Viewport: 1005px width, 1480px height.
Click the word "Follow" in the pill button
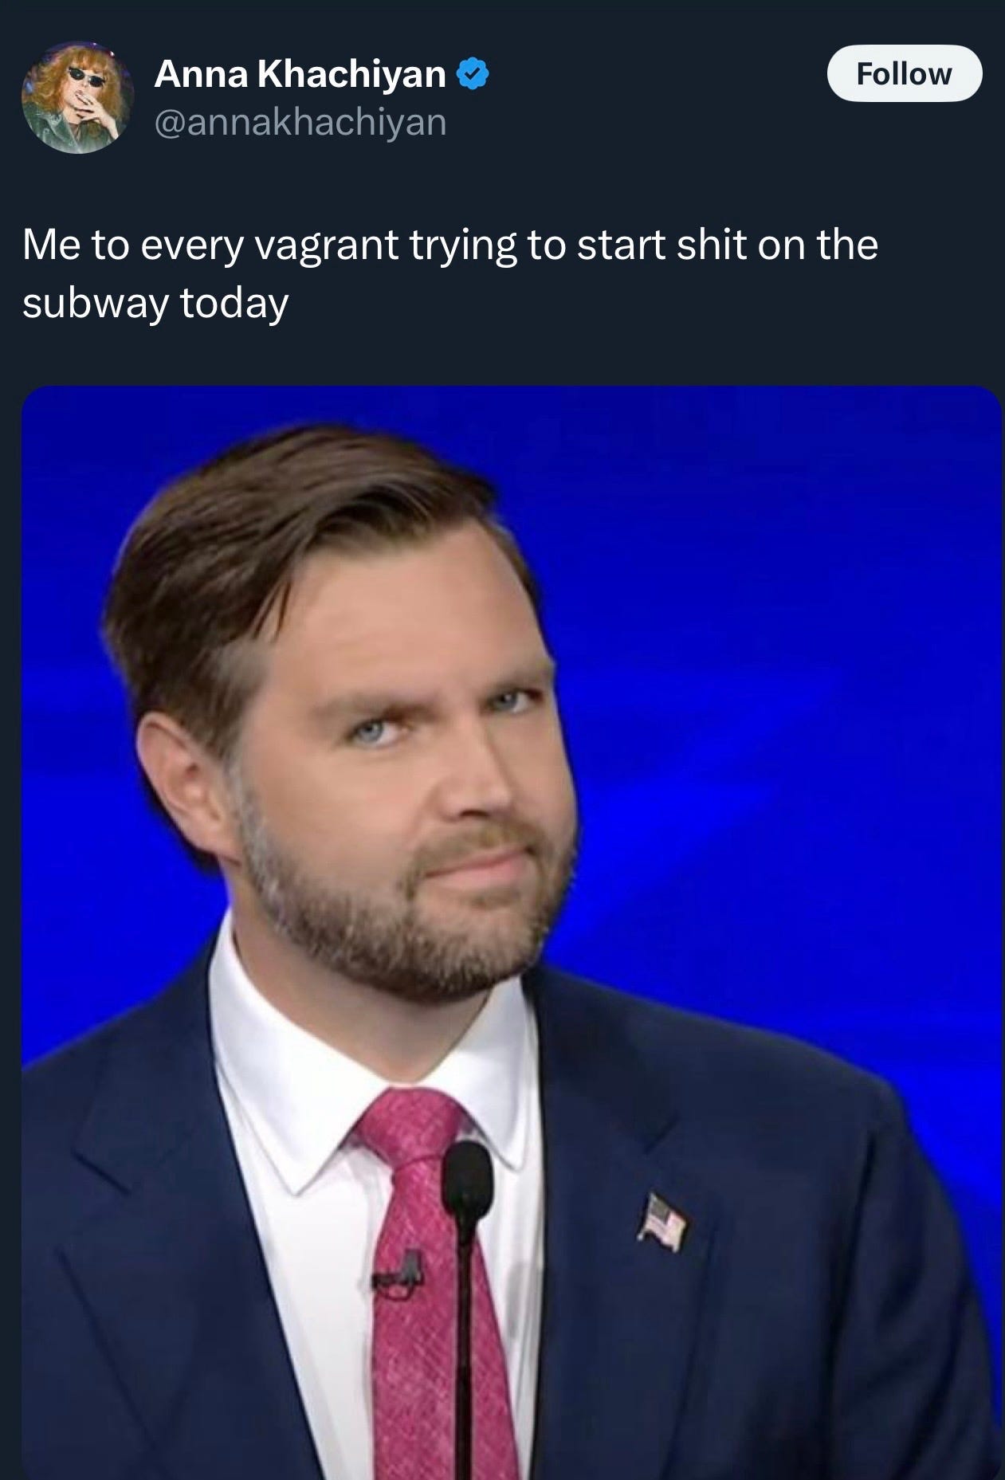905,73
